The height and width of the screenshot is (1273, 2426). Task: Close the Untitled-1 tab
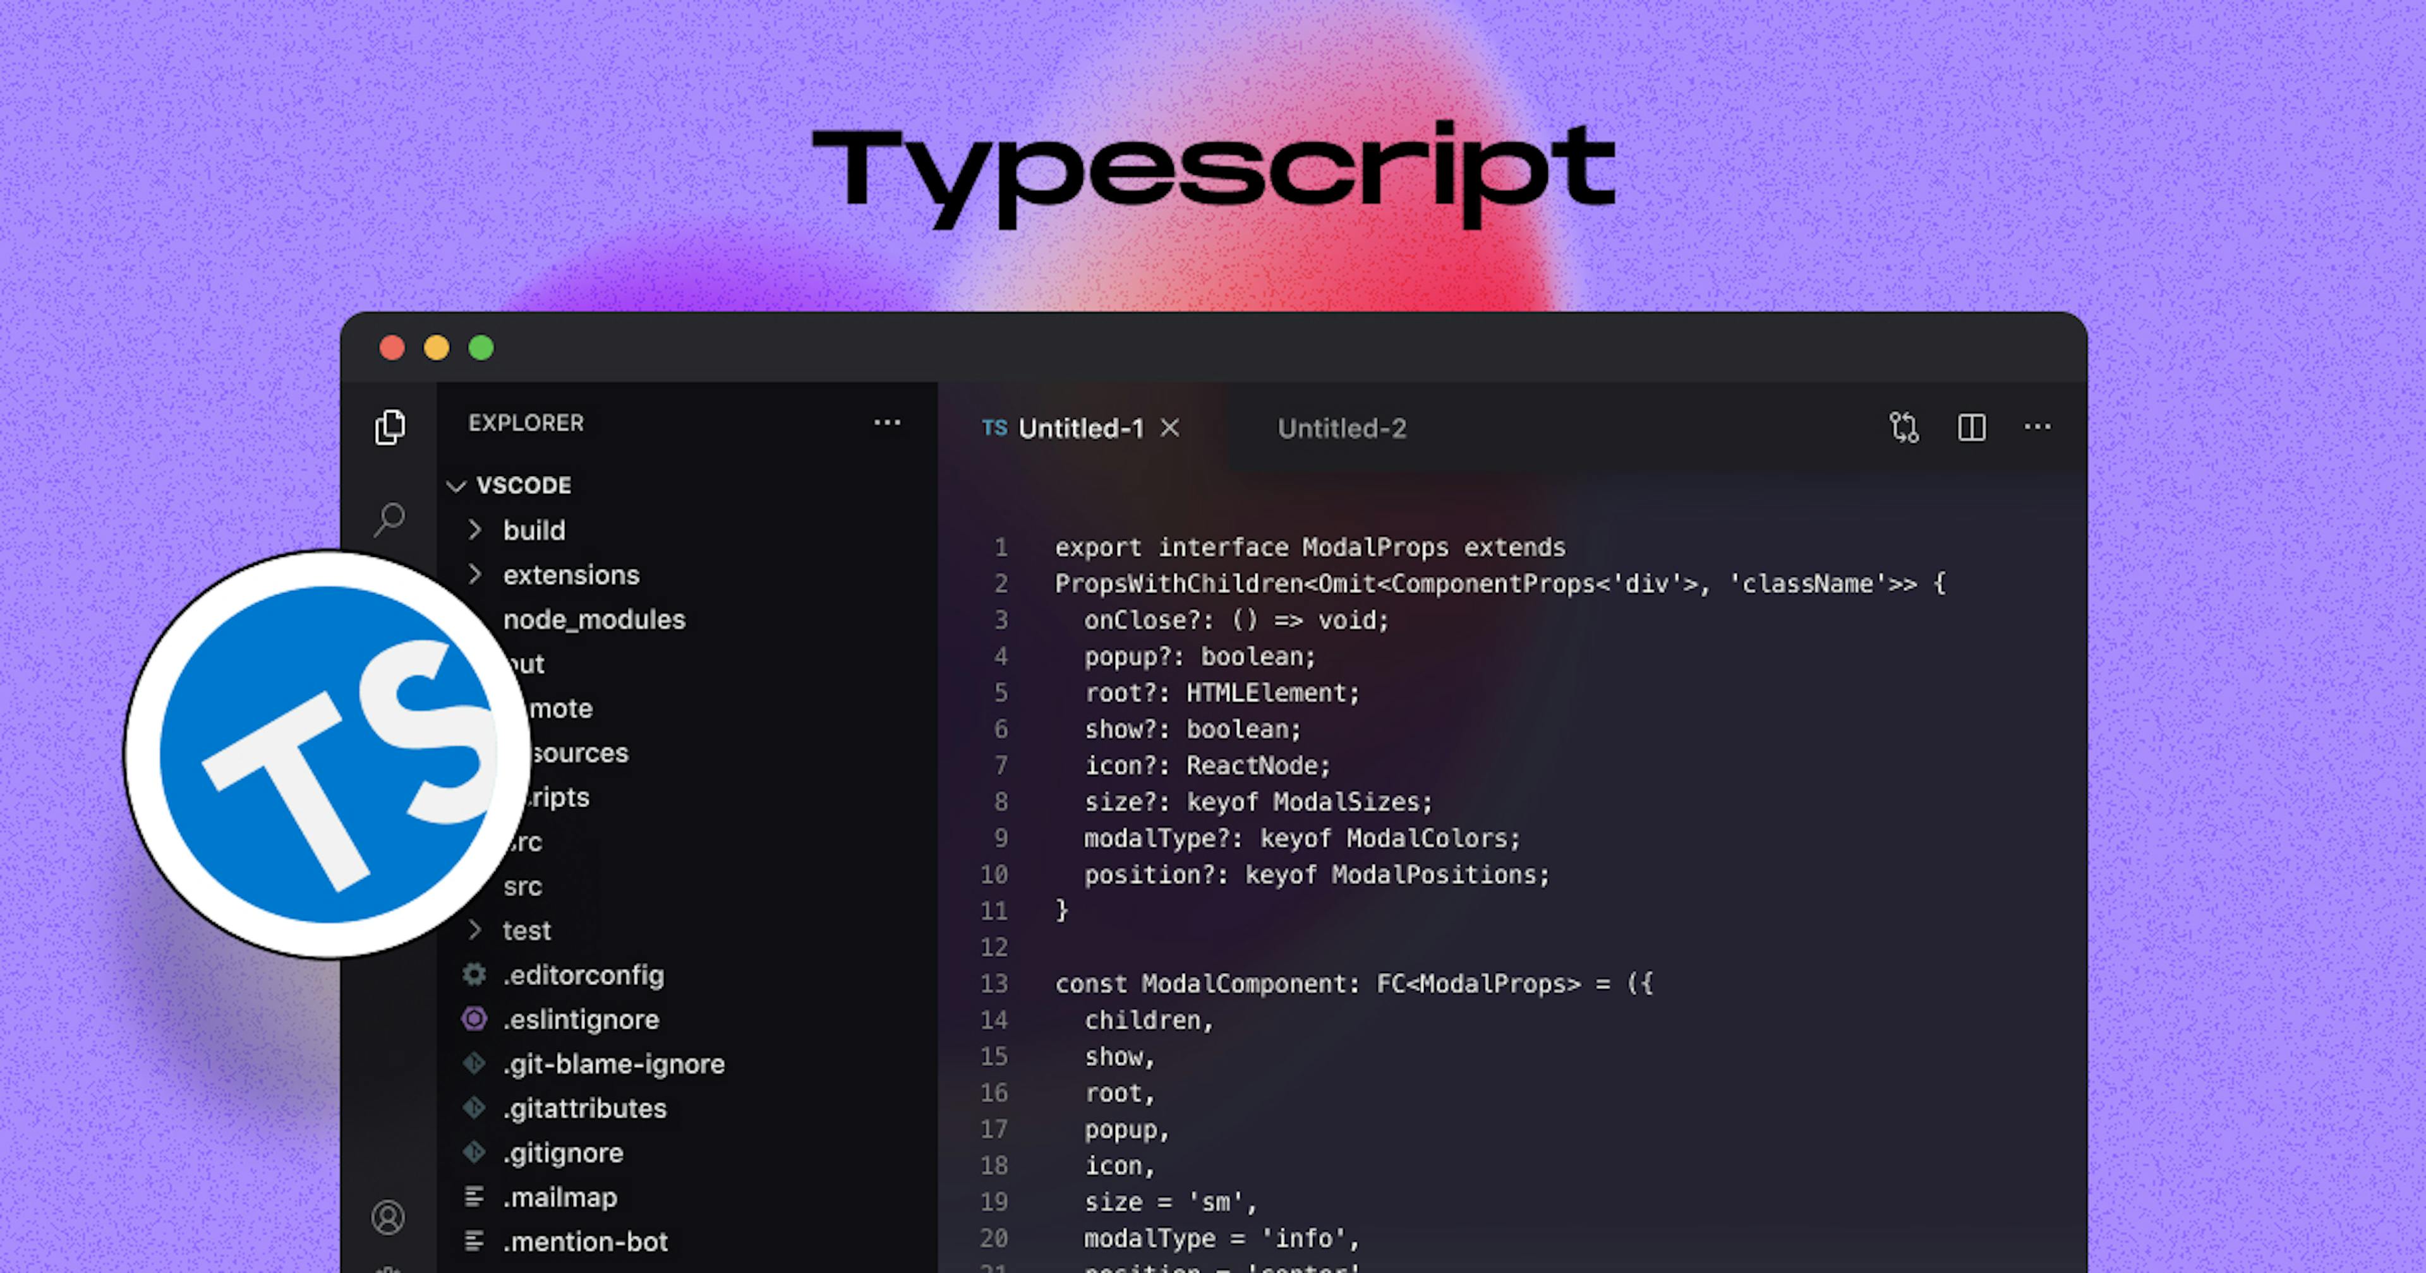[1169, 428]
